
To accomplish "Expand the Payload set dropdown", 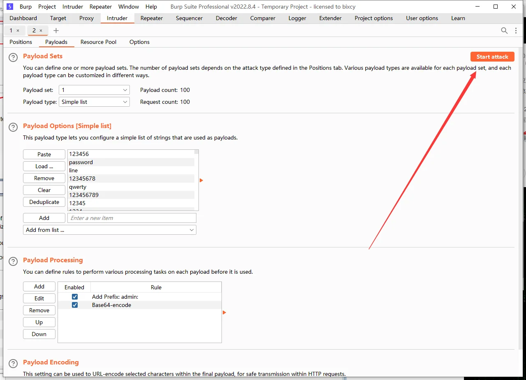I will click(x=94, y=90).
